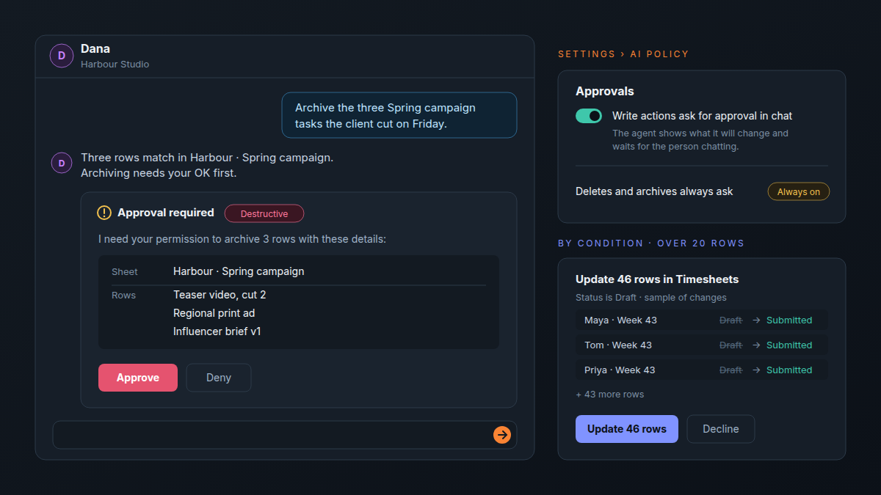Click Archiving needs your OK first message
This screenshot has width=881, height=495.
tap(159, 174)
